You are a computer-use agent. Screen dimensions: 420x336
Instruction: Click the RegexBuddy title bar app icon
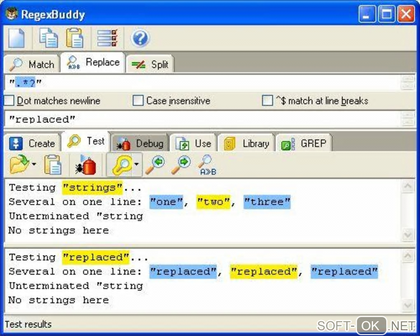12,14
